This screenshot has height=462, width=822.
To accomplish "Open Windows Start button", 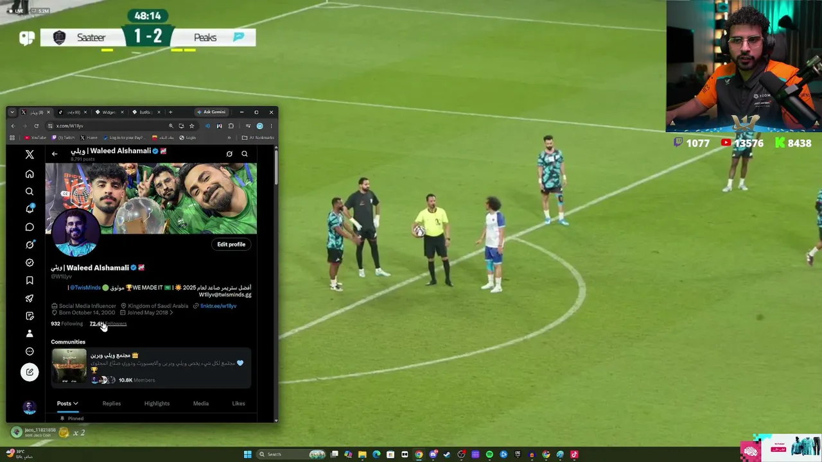I will (248, 454).
